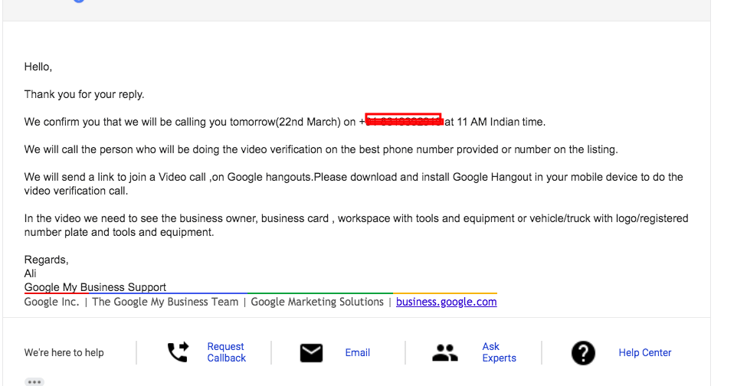This screenshot has height=386, width=747.
Task: Click the Email envelope icon
Action: [311, 353]
